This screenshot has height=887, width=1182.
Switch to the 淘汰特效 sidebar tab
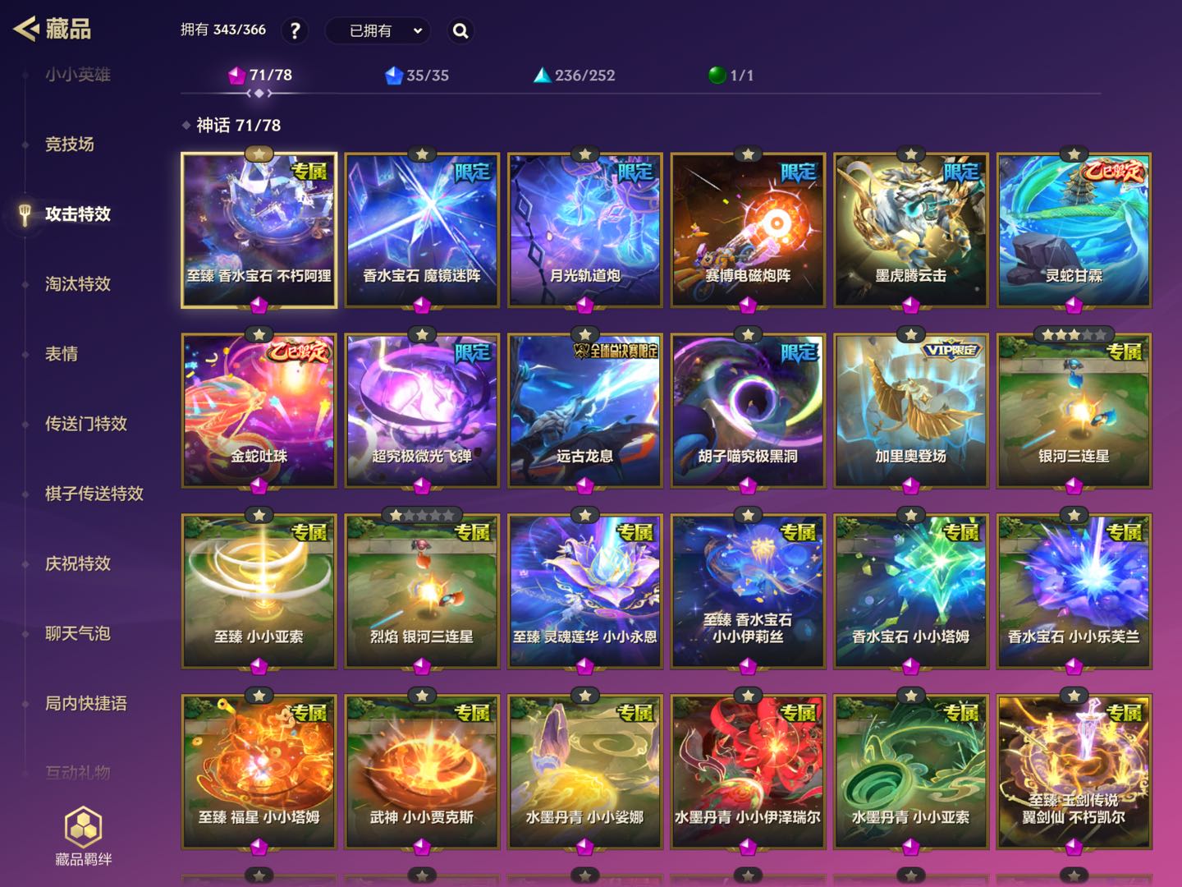click(78, 284)
